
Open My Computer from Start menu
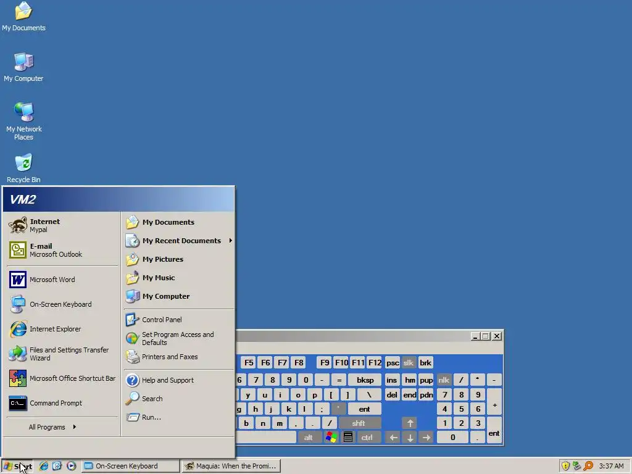[x=179, y=296]
